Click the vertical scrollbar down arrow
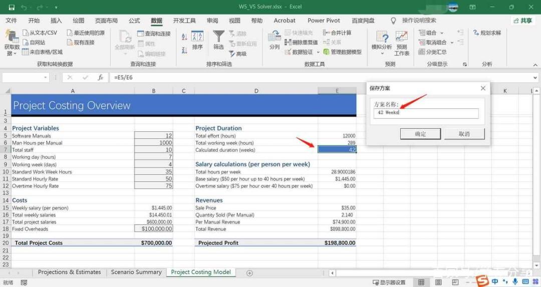The image size is (541, 287). (x=536, y=265)
